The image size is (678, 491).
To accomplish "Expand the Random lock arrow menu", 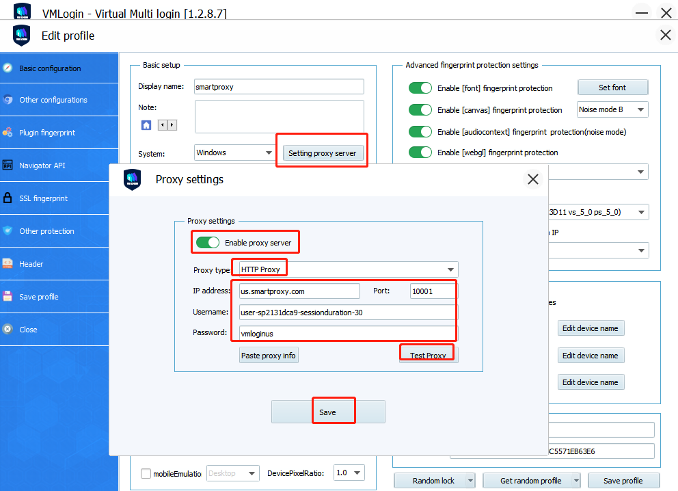I will pos(470,481).
